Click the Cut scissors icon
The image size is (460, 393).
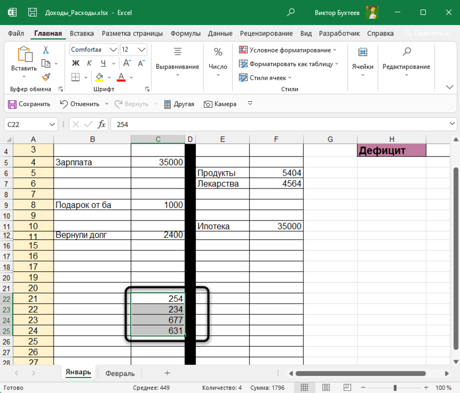[46, 50]
